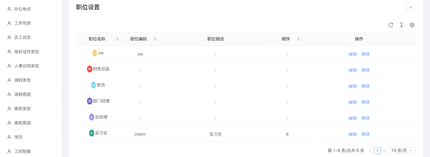Open 办公地点 in the sidebar

pos(22,9)
